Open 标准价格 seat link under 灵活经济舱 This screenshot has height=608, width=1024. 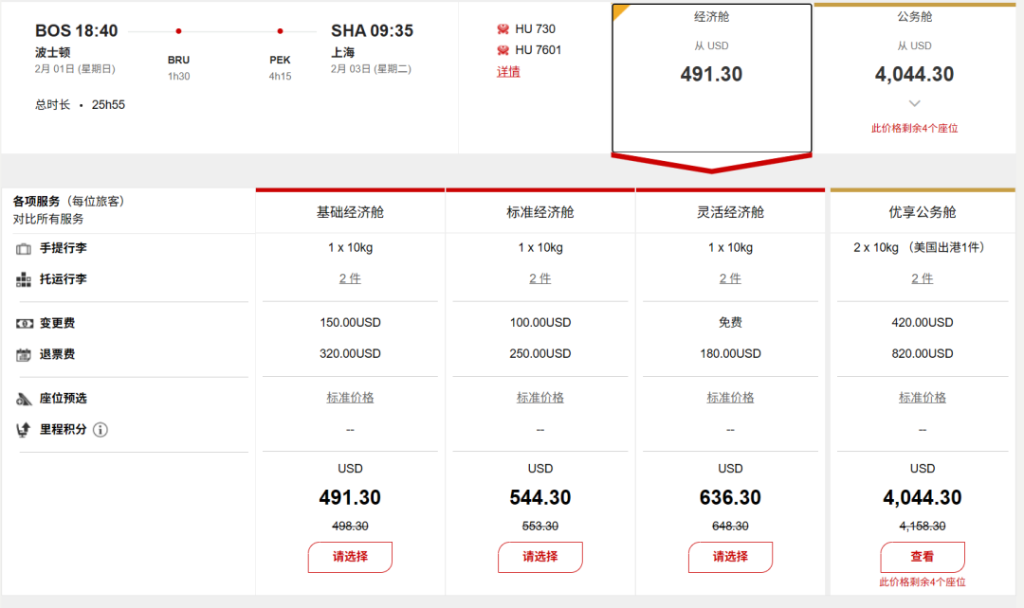pyautogui.click(x=730, y=398)
